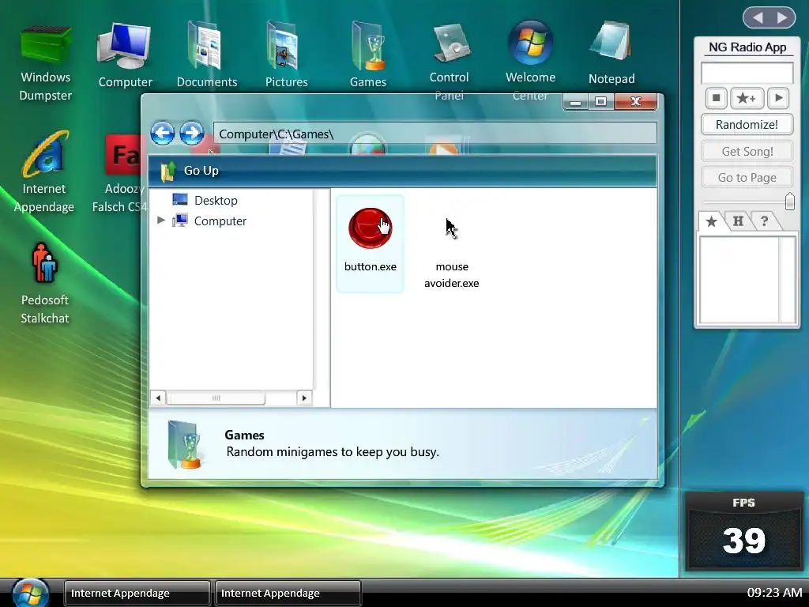
Task: Click the Go Up folder button
Action: coord(190,171)
